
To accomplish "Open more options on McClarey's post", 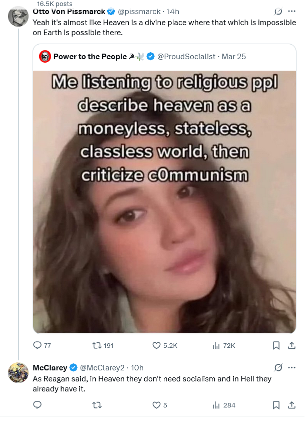I will pyautogui.click(x=291, y=368).
